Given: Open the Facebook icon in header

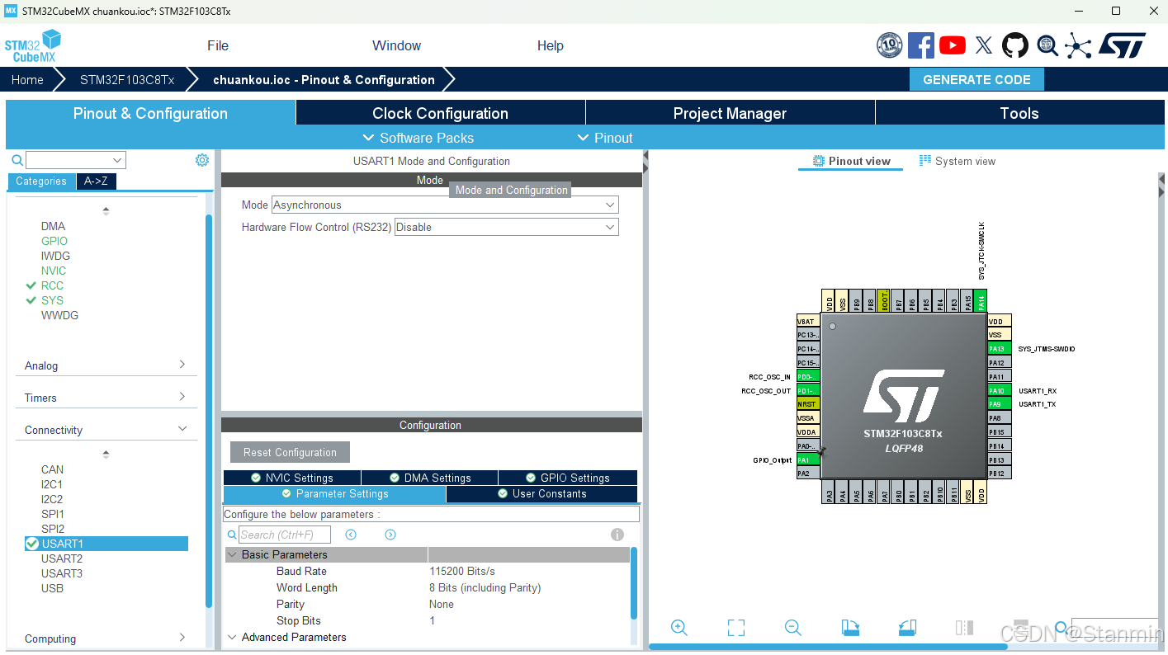Looking at the screenshot, I should (x=921, y=45).
